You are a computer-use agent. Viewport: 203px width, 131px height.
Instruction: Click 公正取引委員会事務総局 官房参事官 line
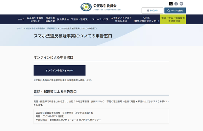tap(65, 113)
